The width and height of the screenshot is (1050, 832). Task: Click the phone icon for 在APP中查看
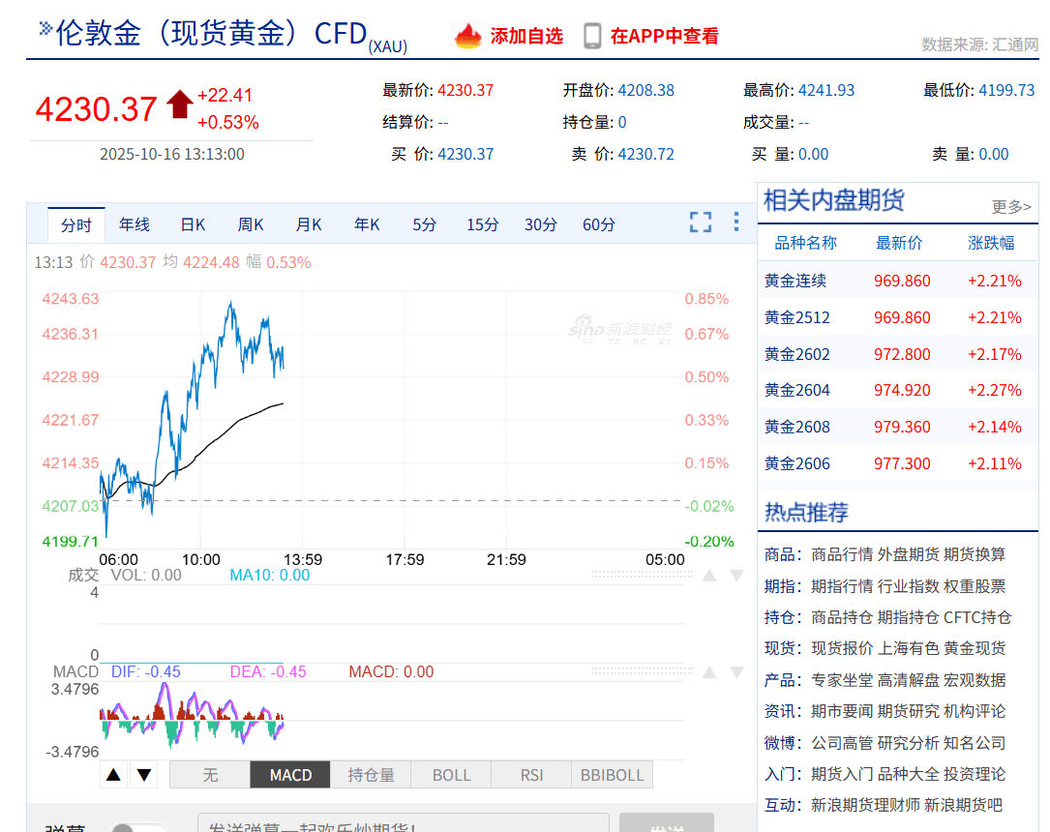coord(592,36)
